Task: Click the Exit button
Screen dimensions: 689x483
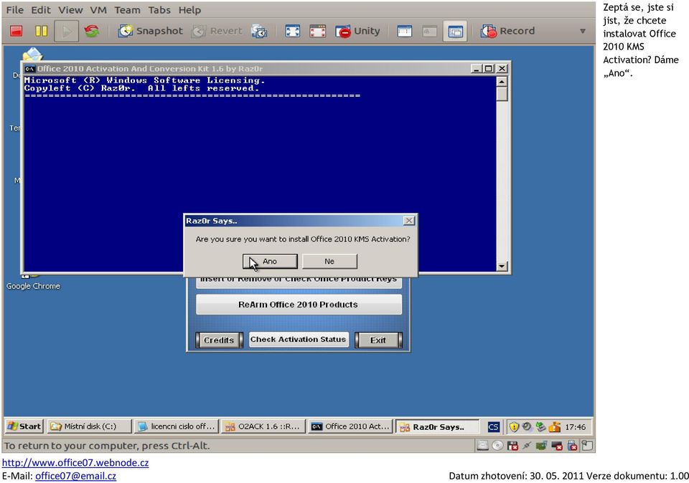Action: click(x=378, y=340)
